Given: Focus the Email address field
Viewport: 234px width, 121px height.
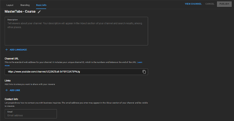Looking at the screenshot, I should coord(31,114).
